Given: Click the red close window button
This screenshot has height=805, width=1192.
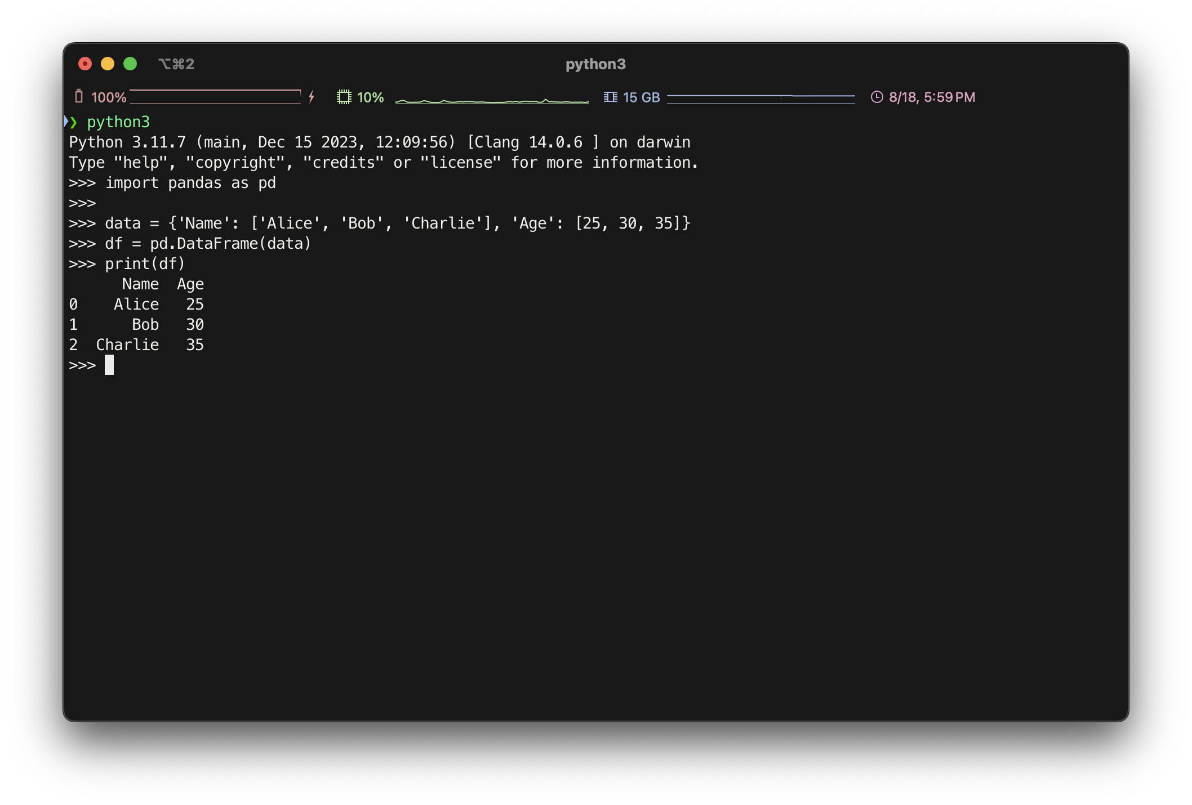Looking at the screenshot, I should (x=85, y=64).
